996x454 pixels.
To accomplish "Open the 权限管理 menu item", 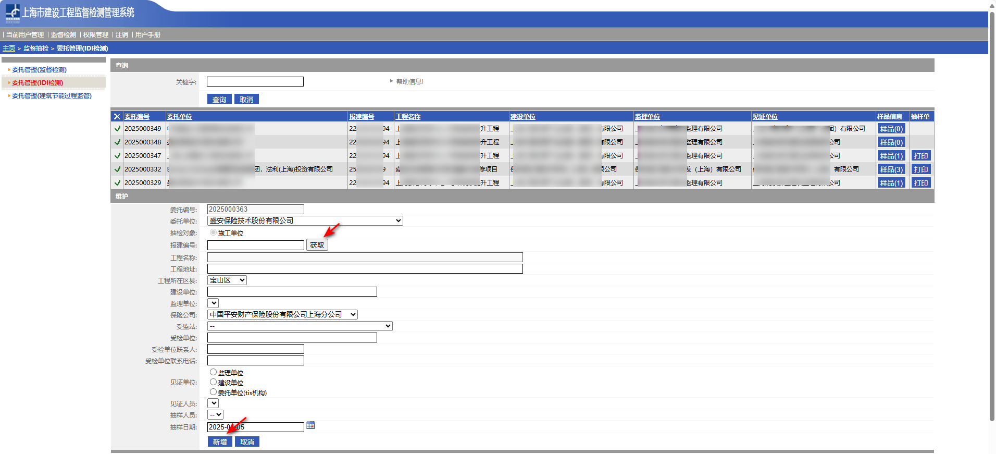I will click(96, 35).
